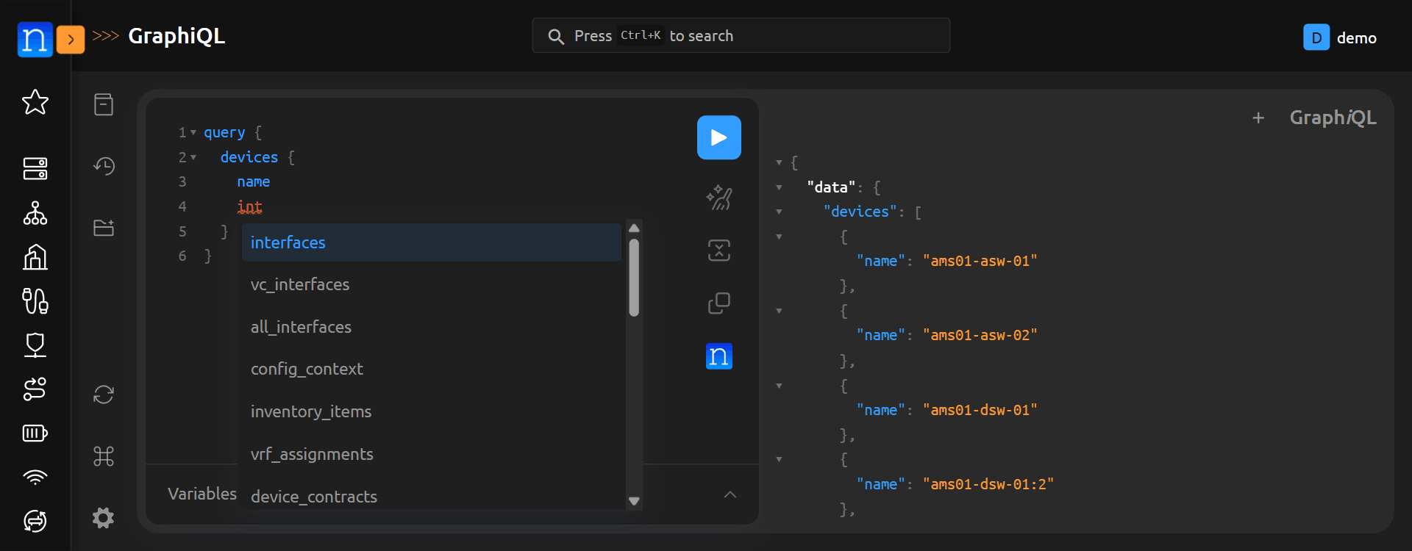The width and height of the screenshot is (1412, 551).
Task: Click the Merge fragments icon
Action: 719,251
